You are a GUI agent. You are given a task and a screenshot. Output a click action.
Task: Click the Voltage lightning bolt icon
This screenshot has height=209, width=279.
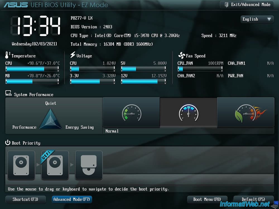click(x=73, y=55)
